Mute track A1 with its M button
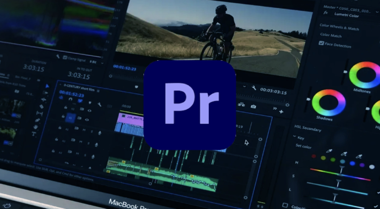Image resolution: width=380 pixels, height=209 pixels. coord(84,130)
